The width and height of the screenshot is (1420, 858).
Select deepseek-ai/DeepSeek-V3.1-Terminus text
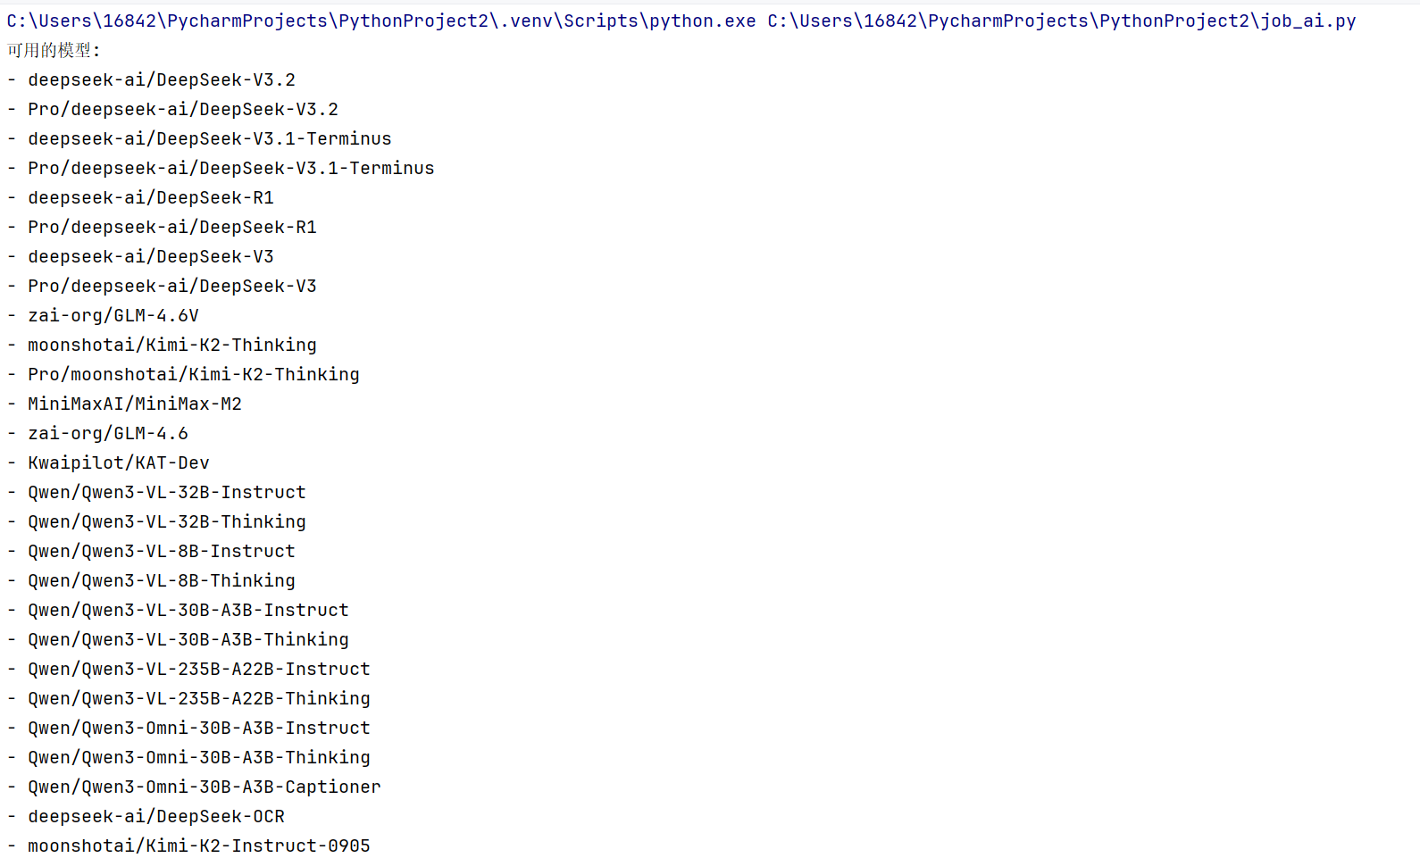(x=210, y=138)
